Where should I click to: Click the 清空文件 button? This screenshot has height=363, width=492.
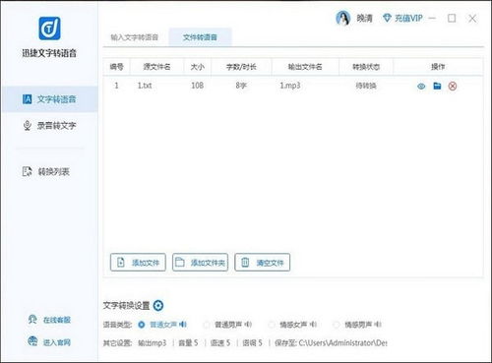click(x=263, y=263)
